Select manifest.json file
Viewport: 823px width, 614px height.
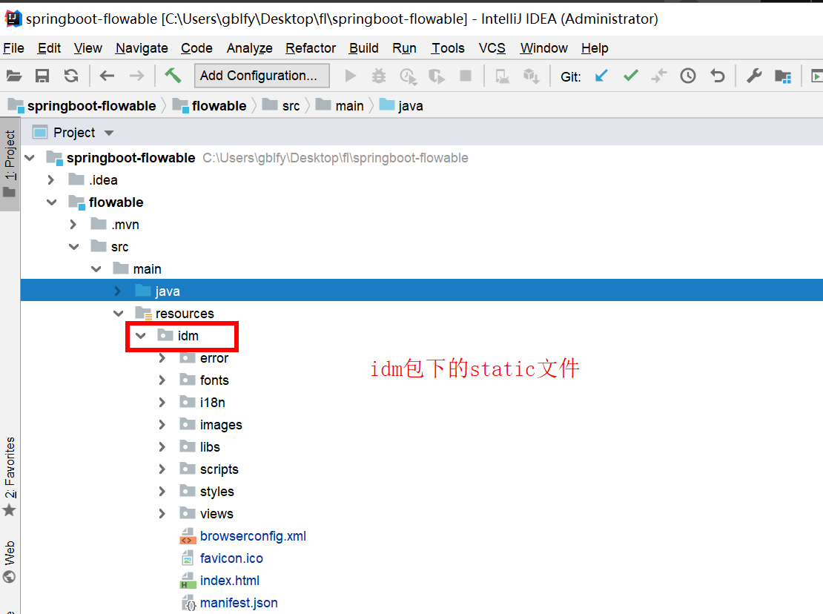pyautogui.click(x=238, y=603)
